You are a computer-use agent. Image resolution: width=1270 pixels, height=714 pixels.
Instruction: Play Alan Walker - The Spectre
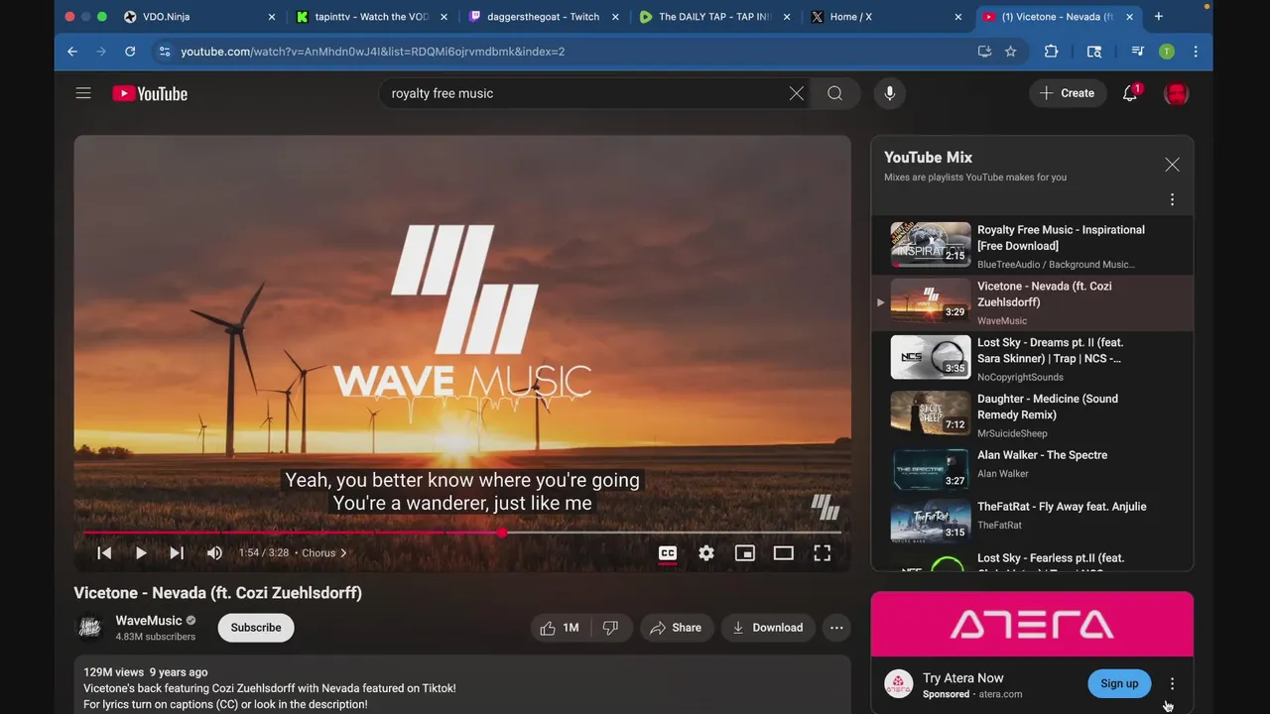(1032, 468)
